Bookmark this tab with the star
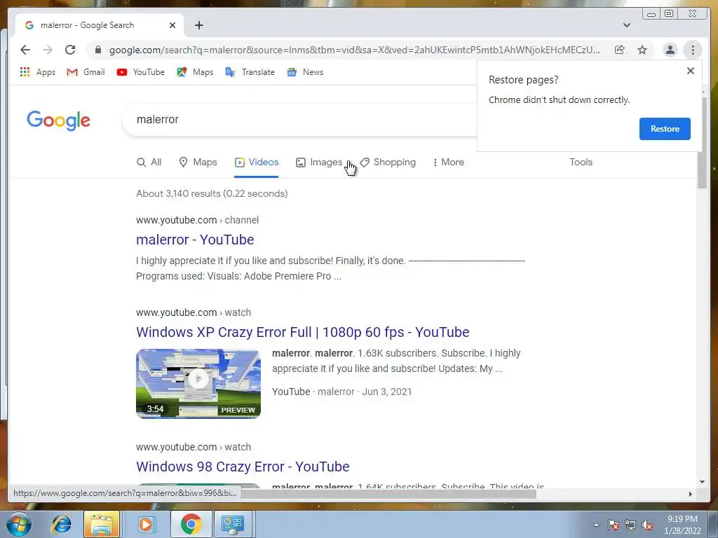The image size is (718, 538). tap(642, 50)
